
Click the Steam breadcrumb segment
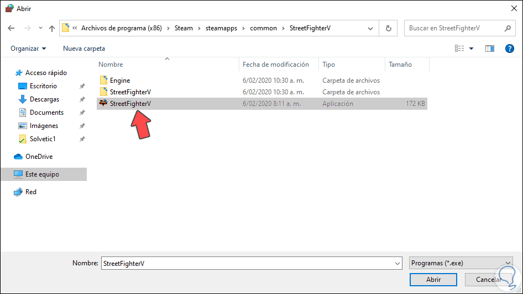pos(184,28)
